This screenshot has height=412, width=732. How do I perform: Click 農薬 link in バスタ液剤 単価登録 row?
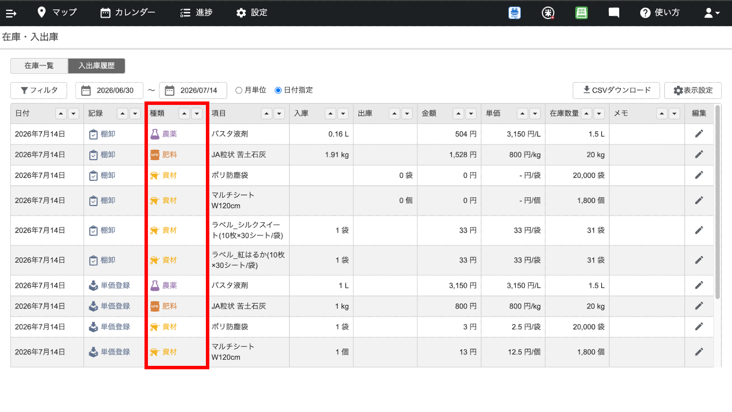(x=170, y=285)
